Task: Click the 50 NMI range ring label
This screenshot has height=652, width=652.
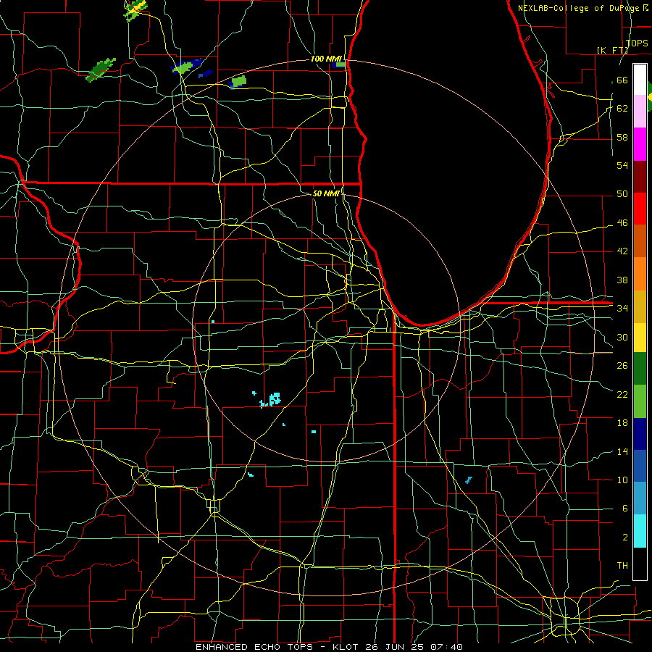Action: (x=325, y=193)
